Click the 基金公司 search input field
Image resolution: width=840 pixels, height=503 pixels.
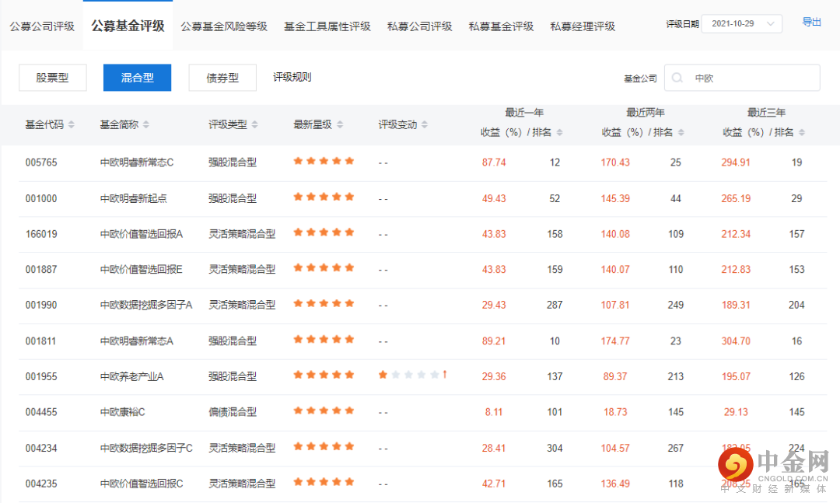tap(742, 78)
